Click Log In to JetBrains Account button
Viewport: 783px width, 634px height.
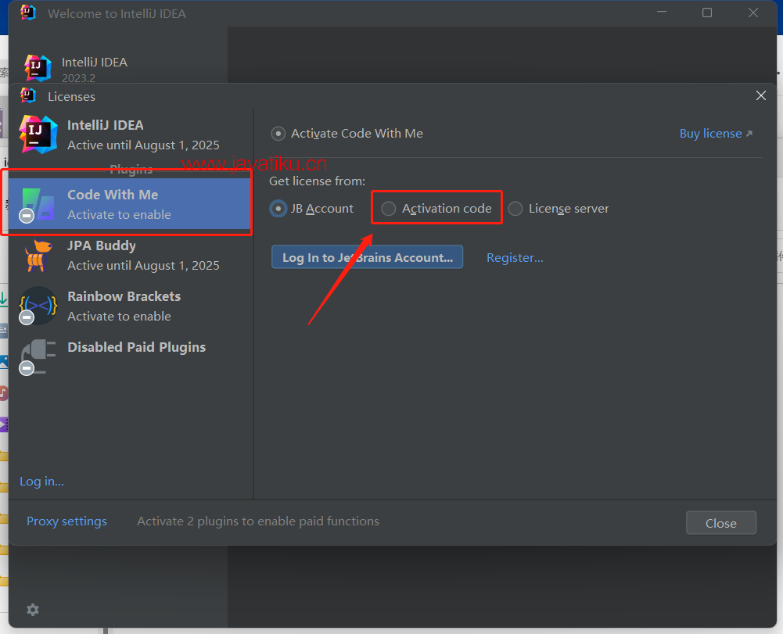coord(367,257)
